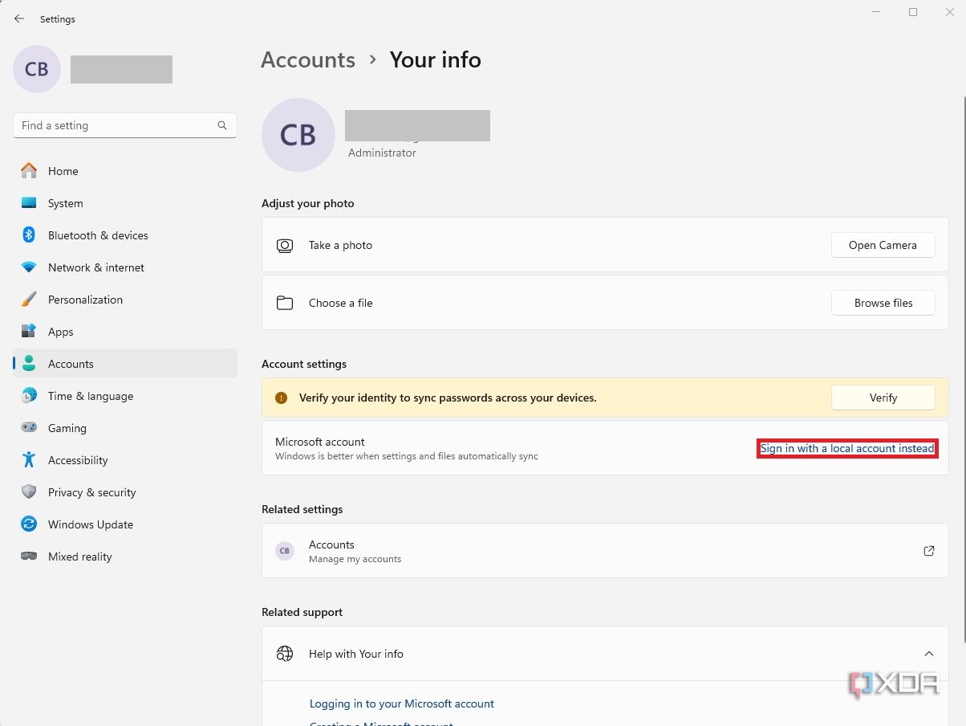
Task: Click the Browse files button
Action: pos(883,303)
